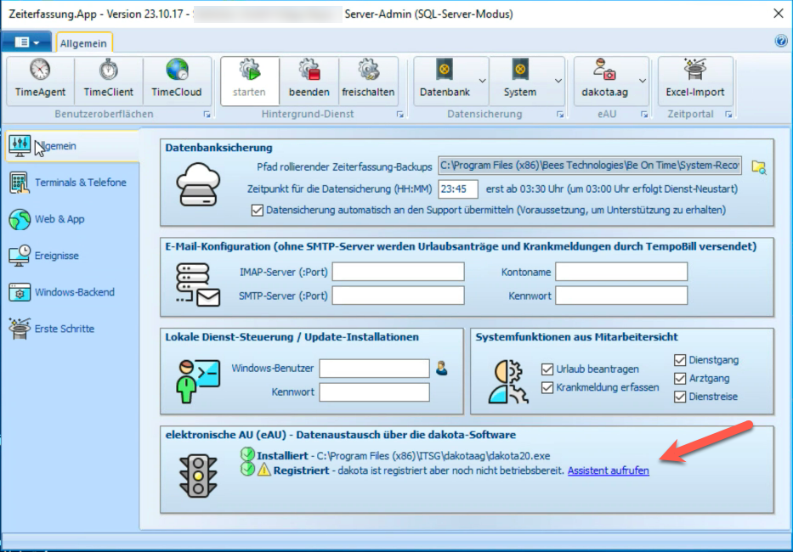Launch TimeClient from the ribbon
This screenshot has height=552, width=793.
[x=108, y=80]
